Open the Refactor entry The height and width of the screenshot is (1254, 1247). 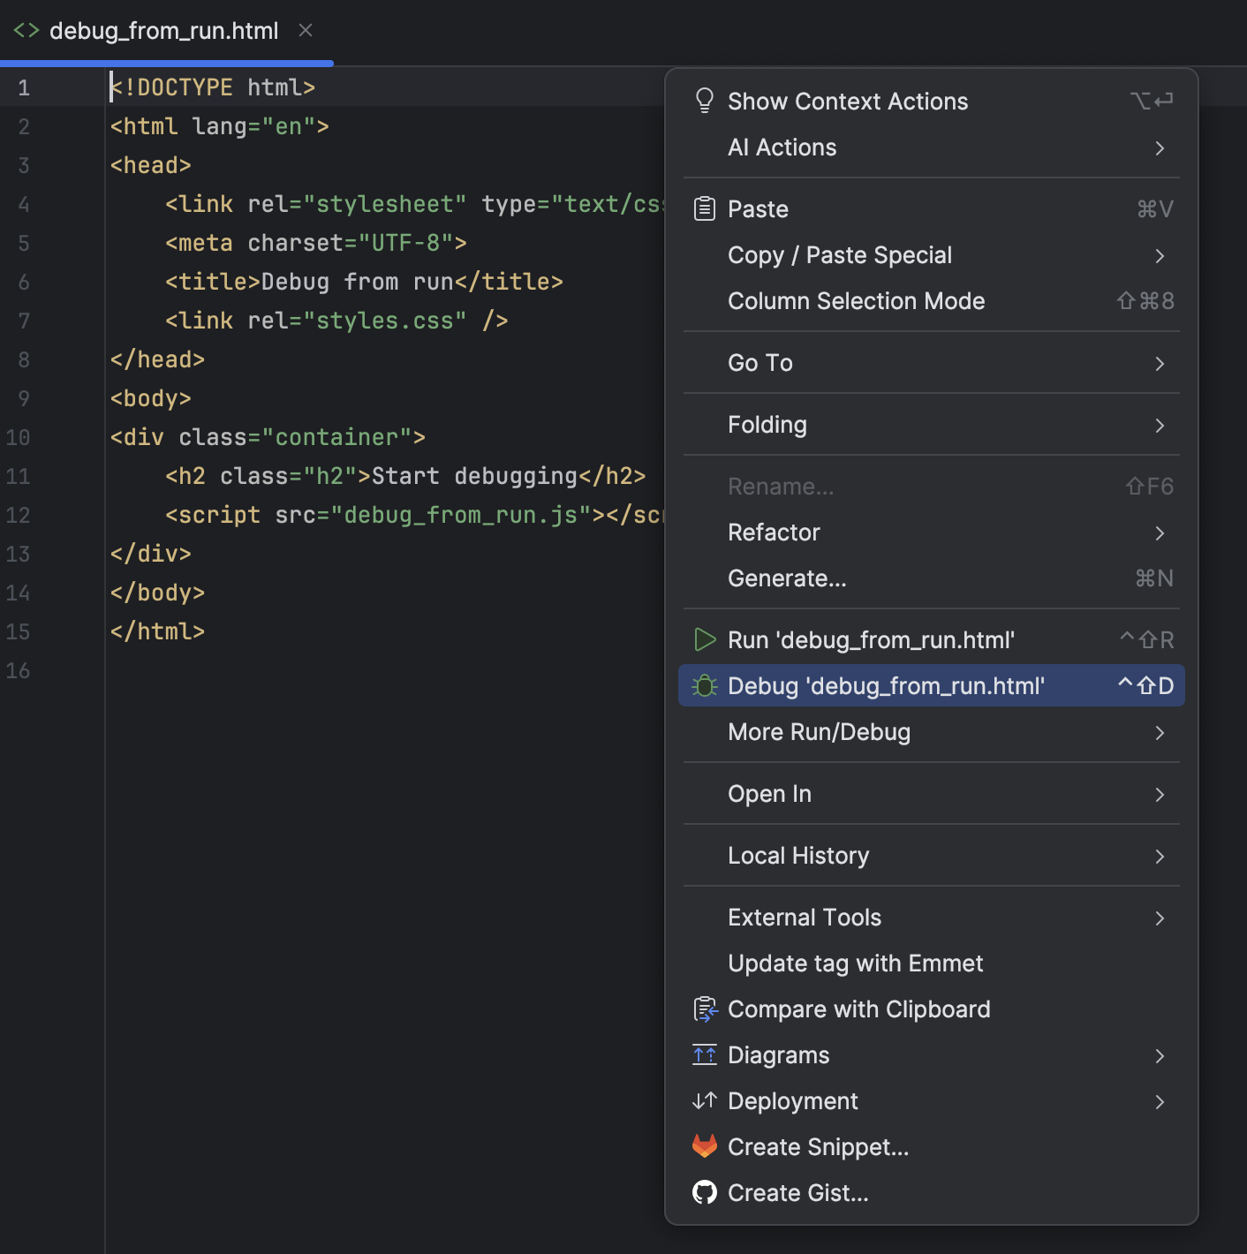(x=931, y=533)
